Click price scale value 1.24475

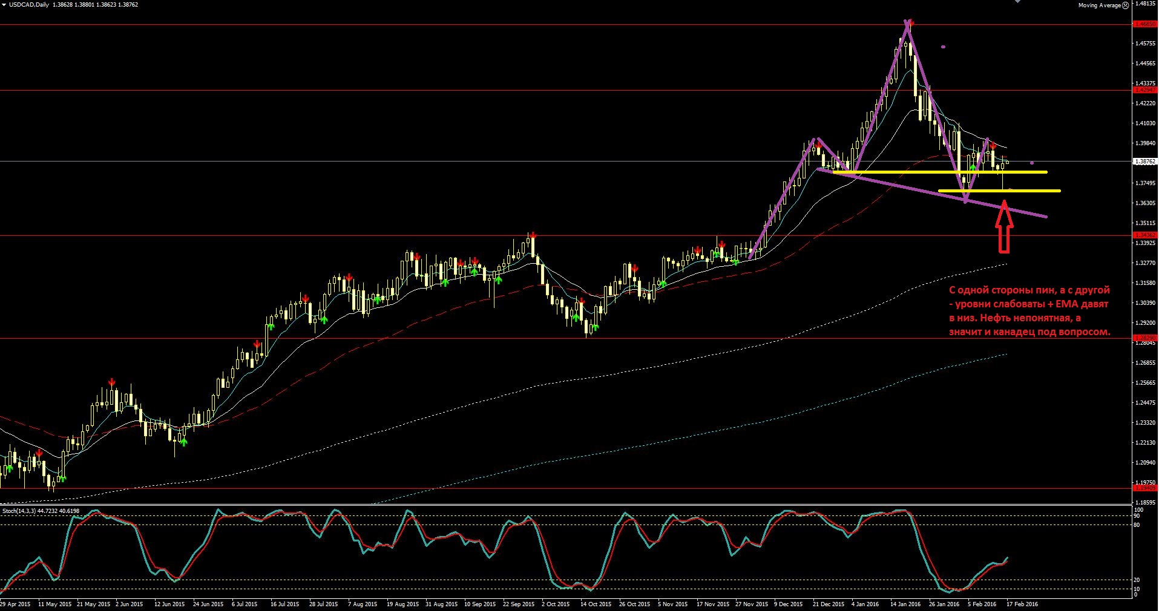[1144, 403]
